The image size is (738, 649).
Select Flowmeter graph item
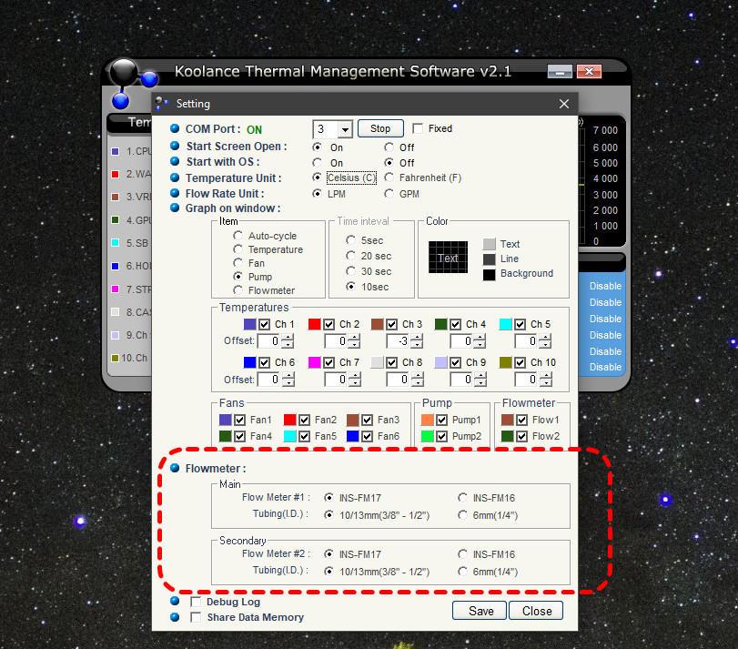[238, 289]
